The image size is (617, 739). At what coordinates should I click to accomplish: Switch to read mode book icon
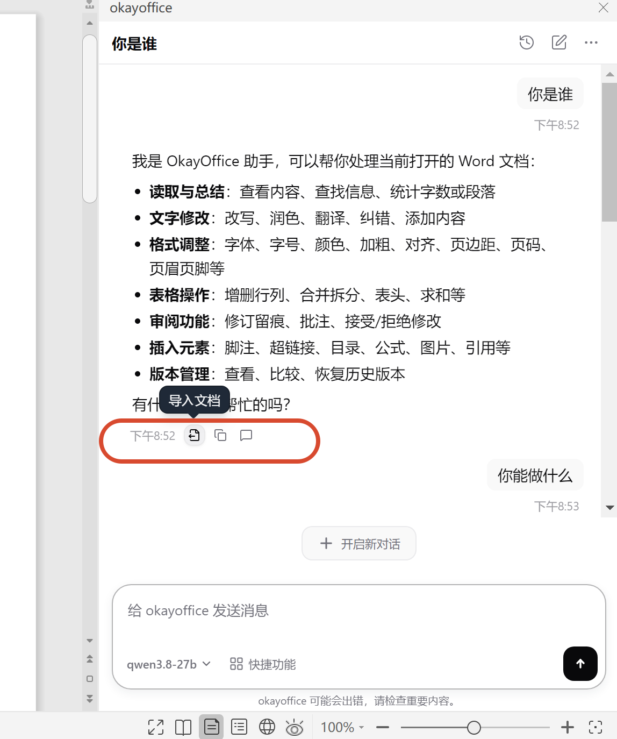[x=183, y=727]
